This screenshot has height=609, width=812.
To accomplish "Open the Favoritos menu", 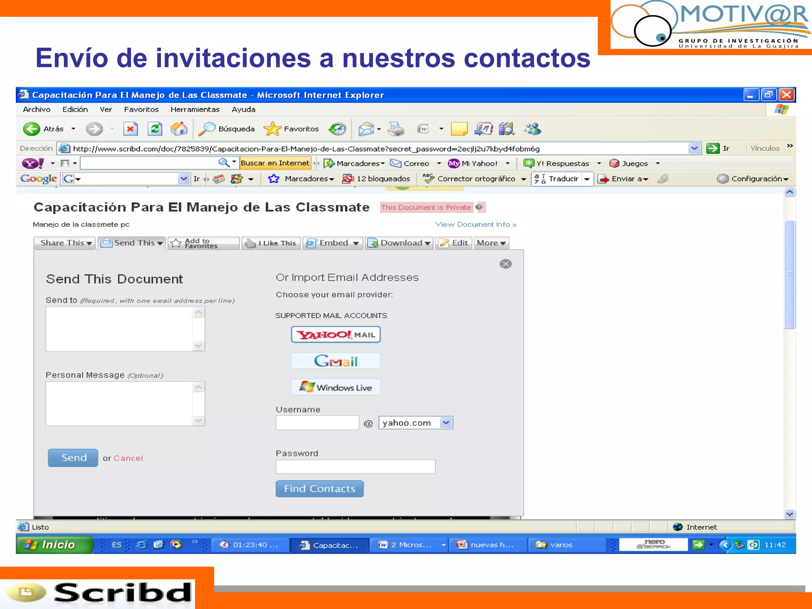I will pyautogui.click(x=141, y=109).
